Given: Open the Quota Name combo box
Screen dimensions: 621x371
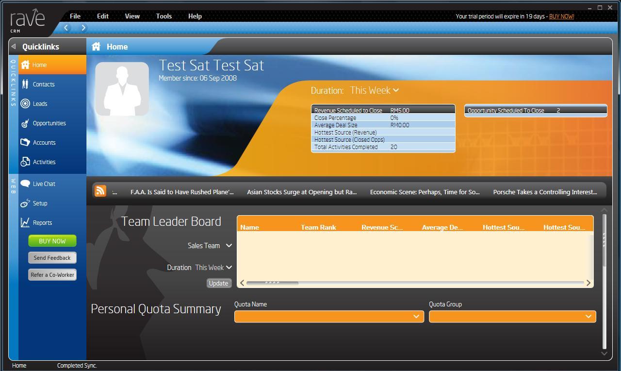Looking at the screenshot, I should [x=329, y=316].
